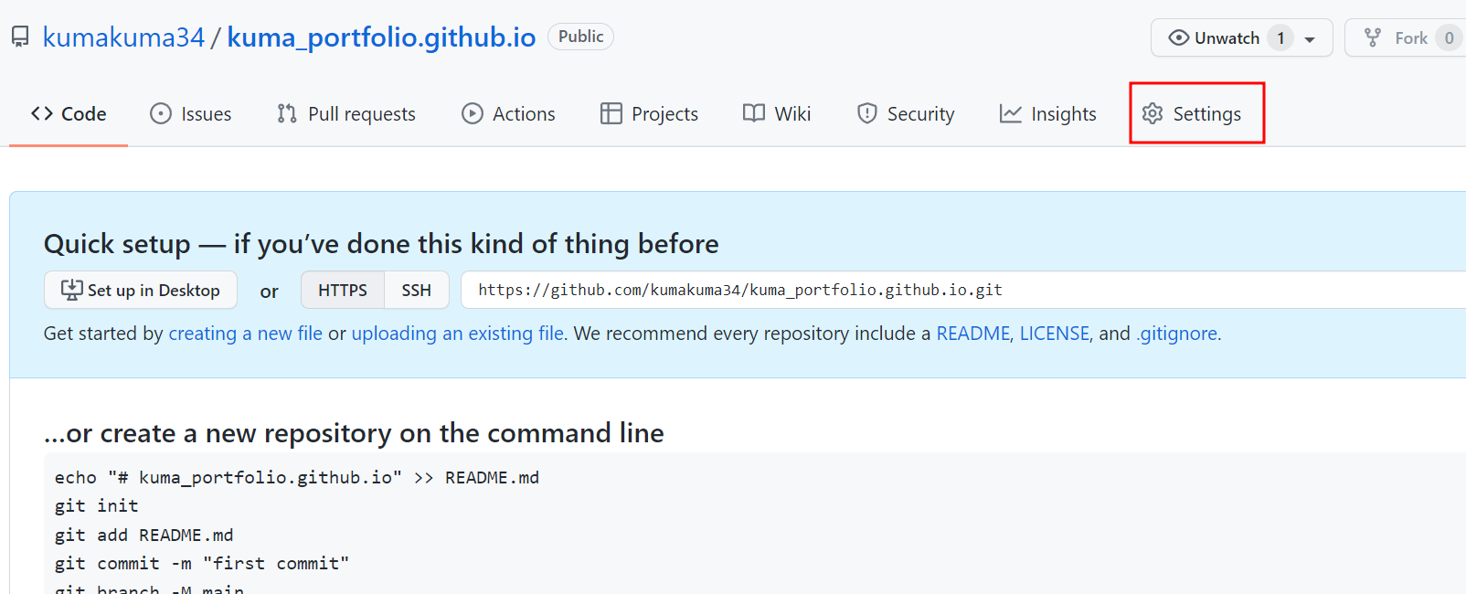The image size is (1466, 594).
Task: Click the desktop download icon in Set up in Desktop
Action: (71, 290)
